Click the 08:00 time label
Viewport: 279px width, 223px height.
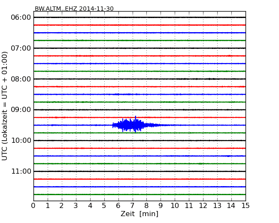click(x=21, y=79)
